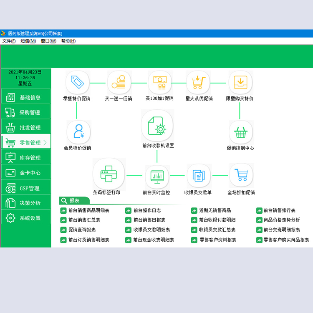Open the 短信(M) menu

coord(28,41)
